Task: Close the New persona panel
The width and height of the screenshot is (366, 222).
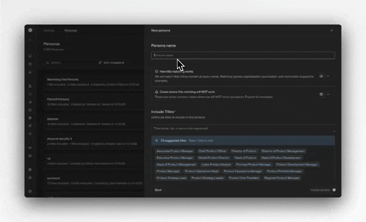Action: 331,31
